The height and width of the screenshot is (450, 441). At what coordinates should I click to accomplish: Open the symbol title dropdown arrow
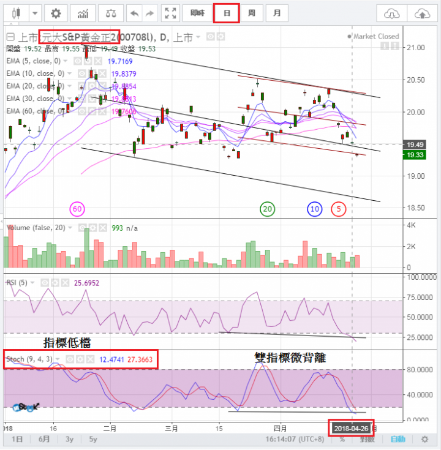(x=198, y=37)
